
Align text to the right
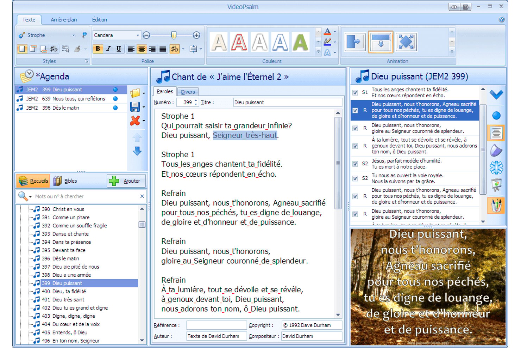tap(152, 49)
